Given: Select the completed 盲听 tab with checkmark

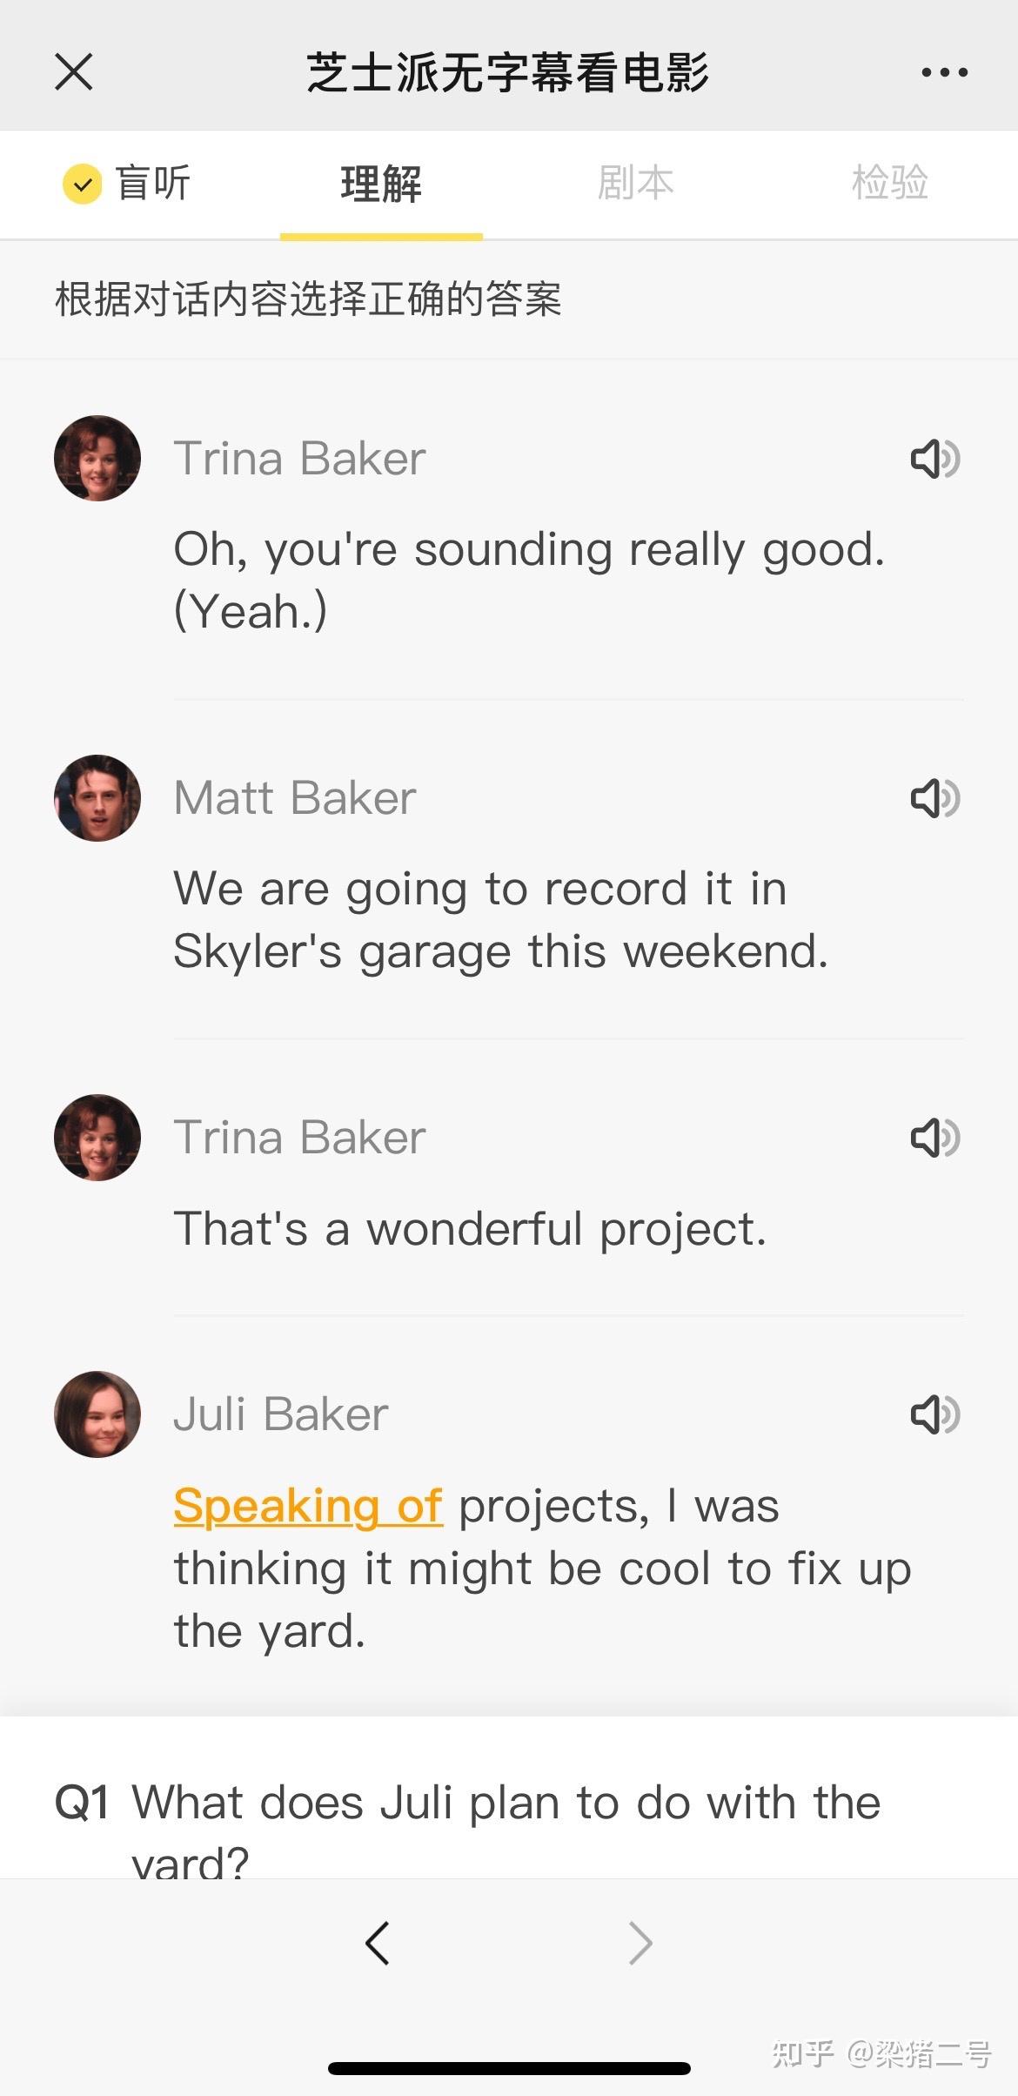Looking at the screenshot, I should 127,184.
